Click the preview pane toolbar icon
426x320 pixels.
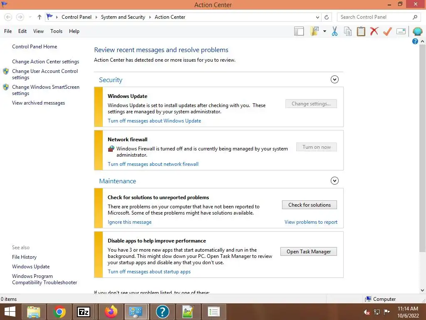click(299, 31)
